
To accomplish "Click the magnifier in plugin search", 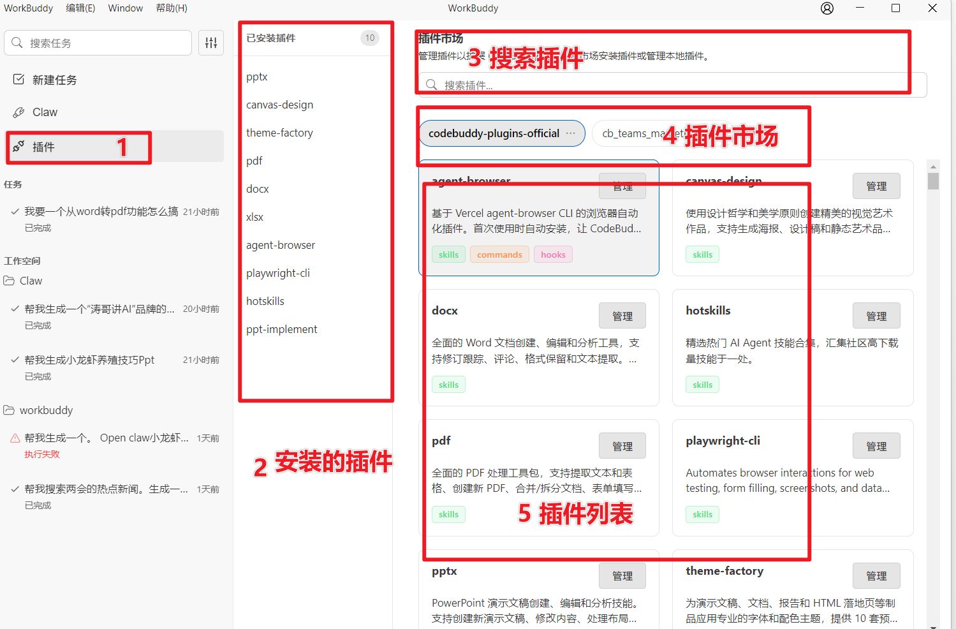I will coord(432,85).
